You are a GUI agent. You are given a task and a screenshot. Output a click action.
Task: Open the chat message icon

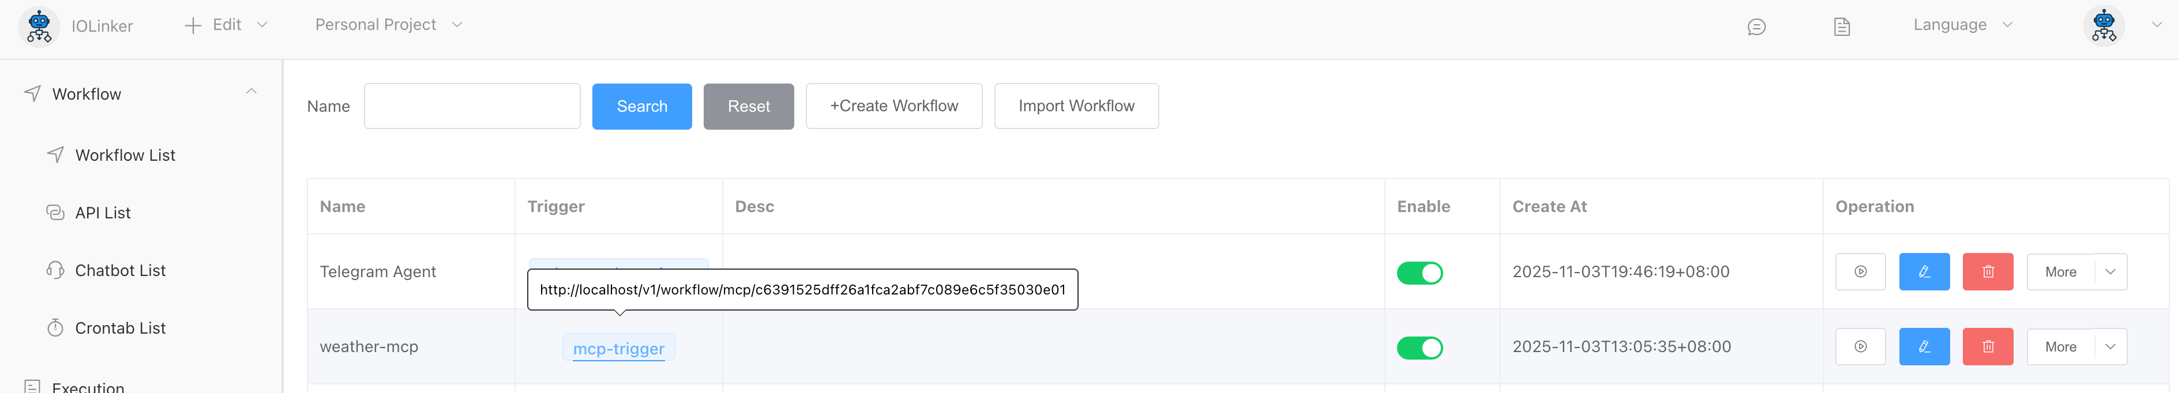click(1756, 27)
